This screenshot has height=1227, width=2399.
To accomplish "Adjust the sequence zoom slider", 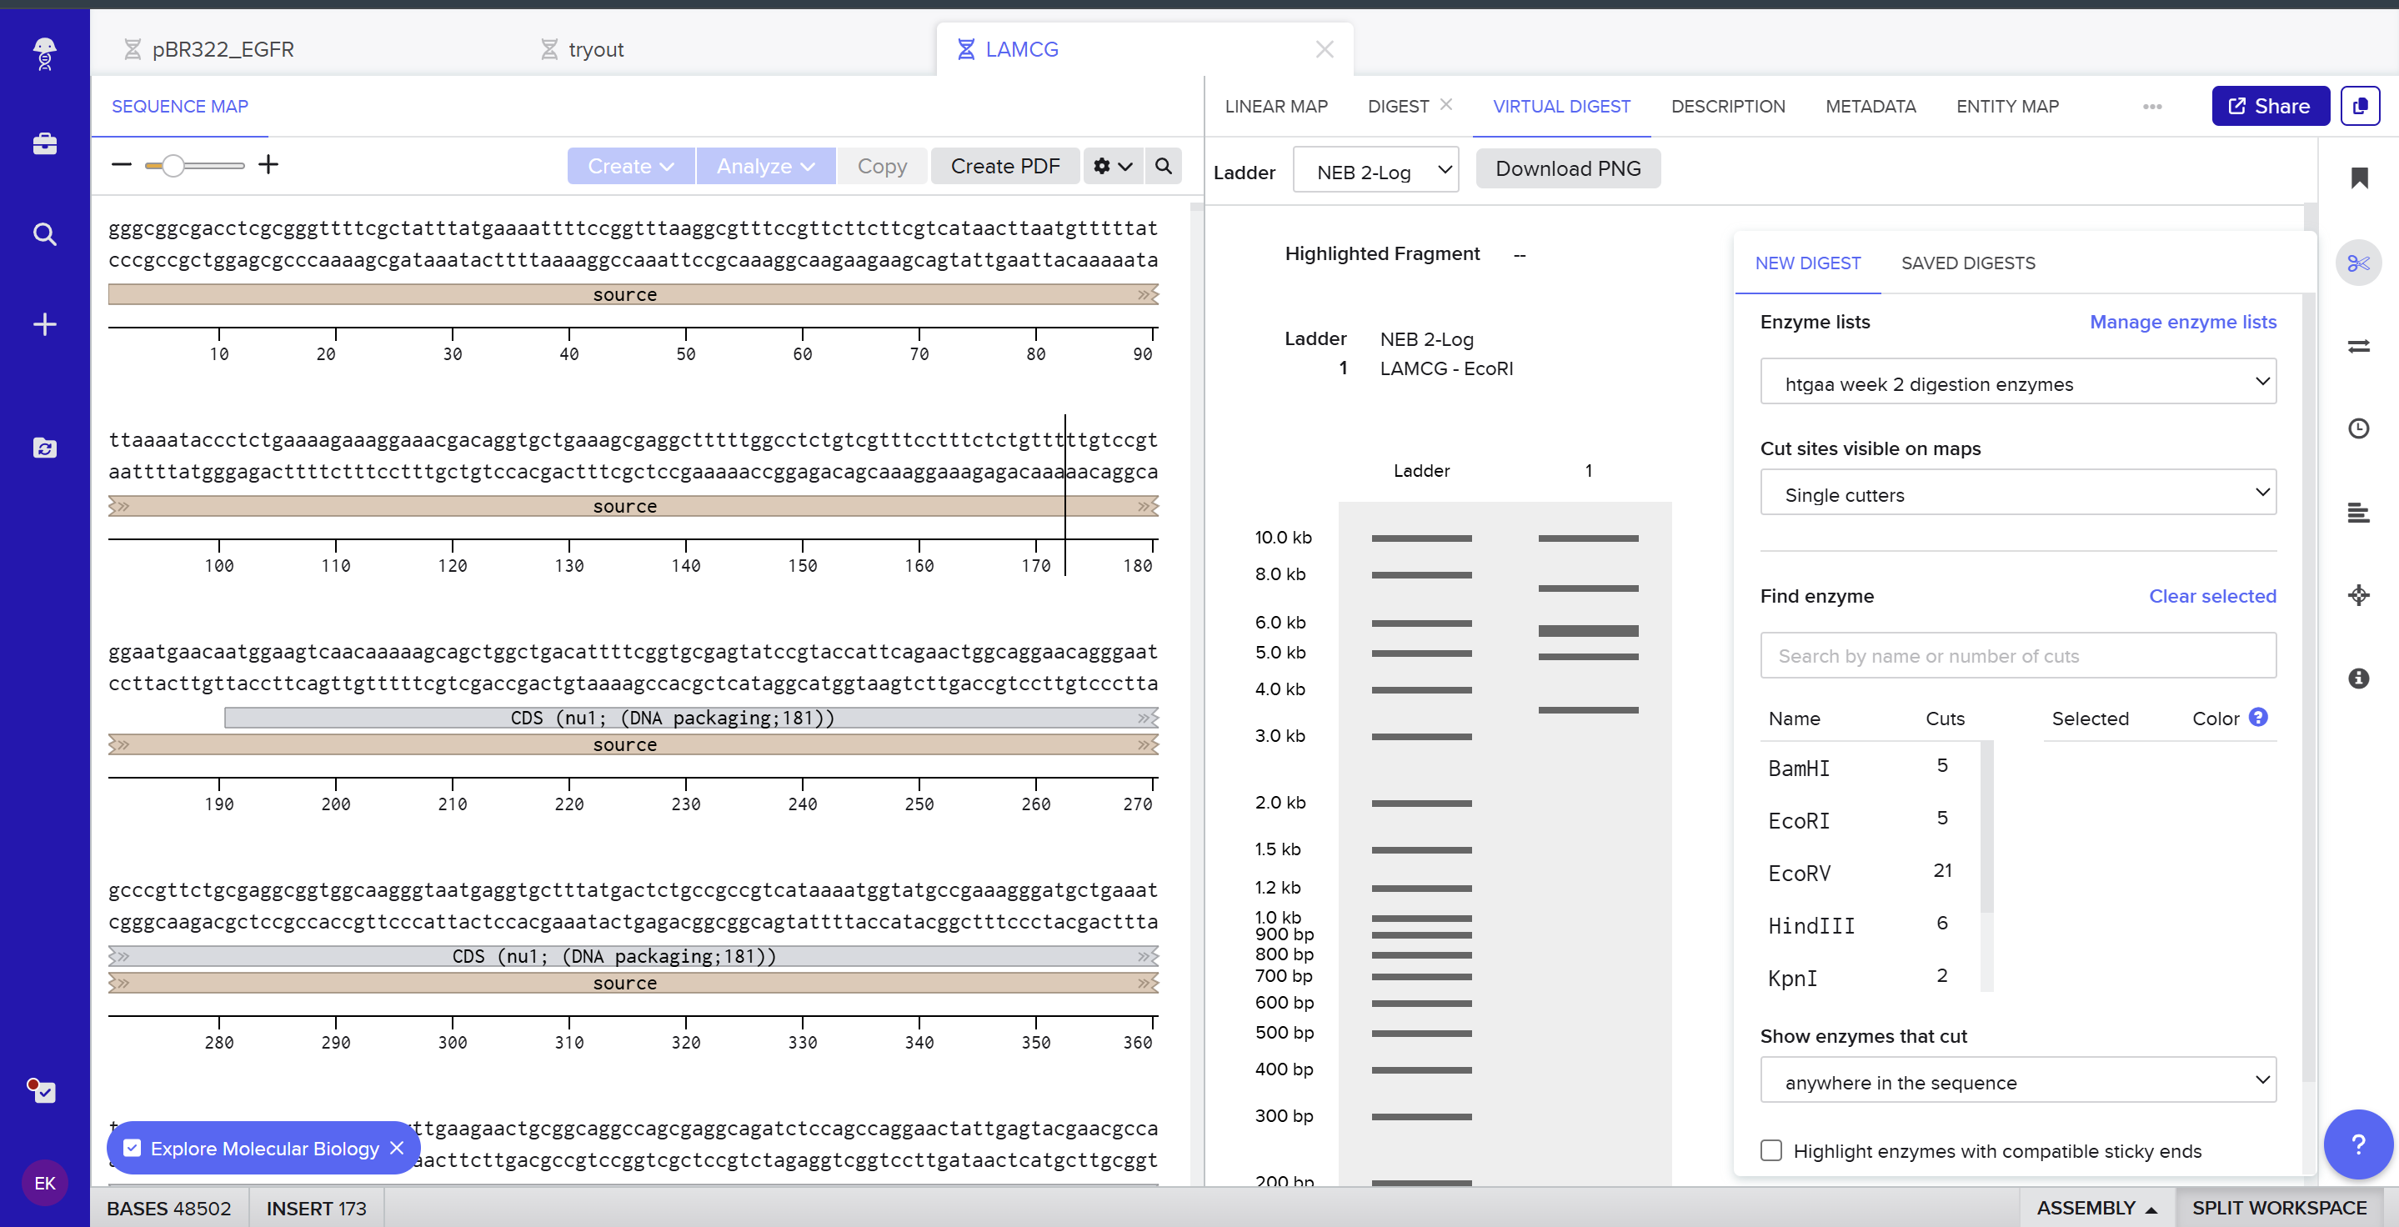I will (x=173, y=165).
